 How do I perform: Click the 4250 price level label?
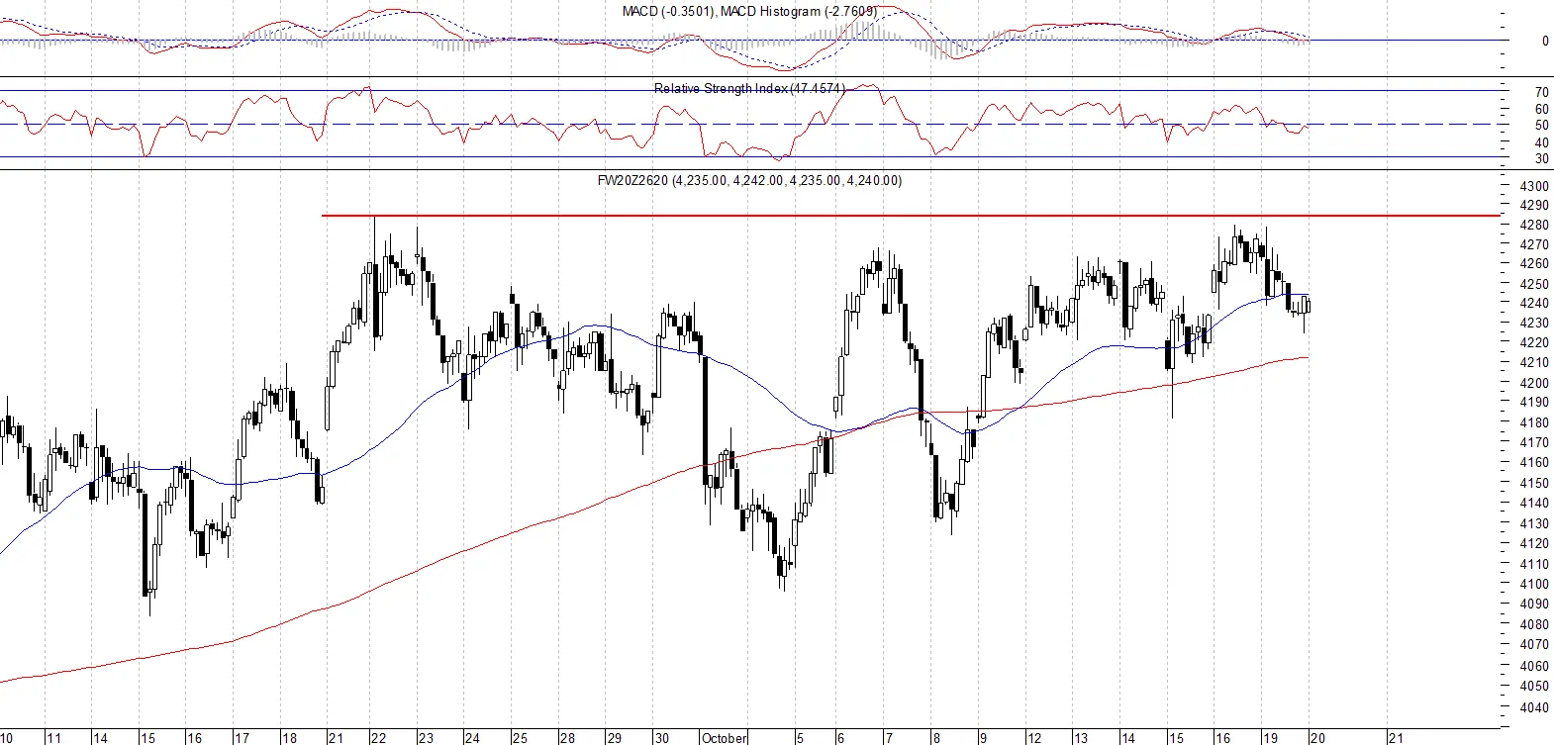click(x=1534, y=284)
